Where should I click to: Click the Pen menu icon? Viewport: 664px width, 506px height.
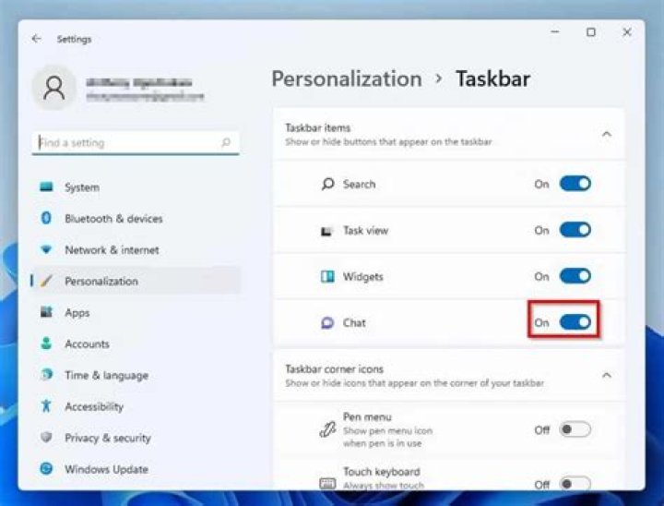point(327,429)
